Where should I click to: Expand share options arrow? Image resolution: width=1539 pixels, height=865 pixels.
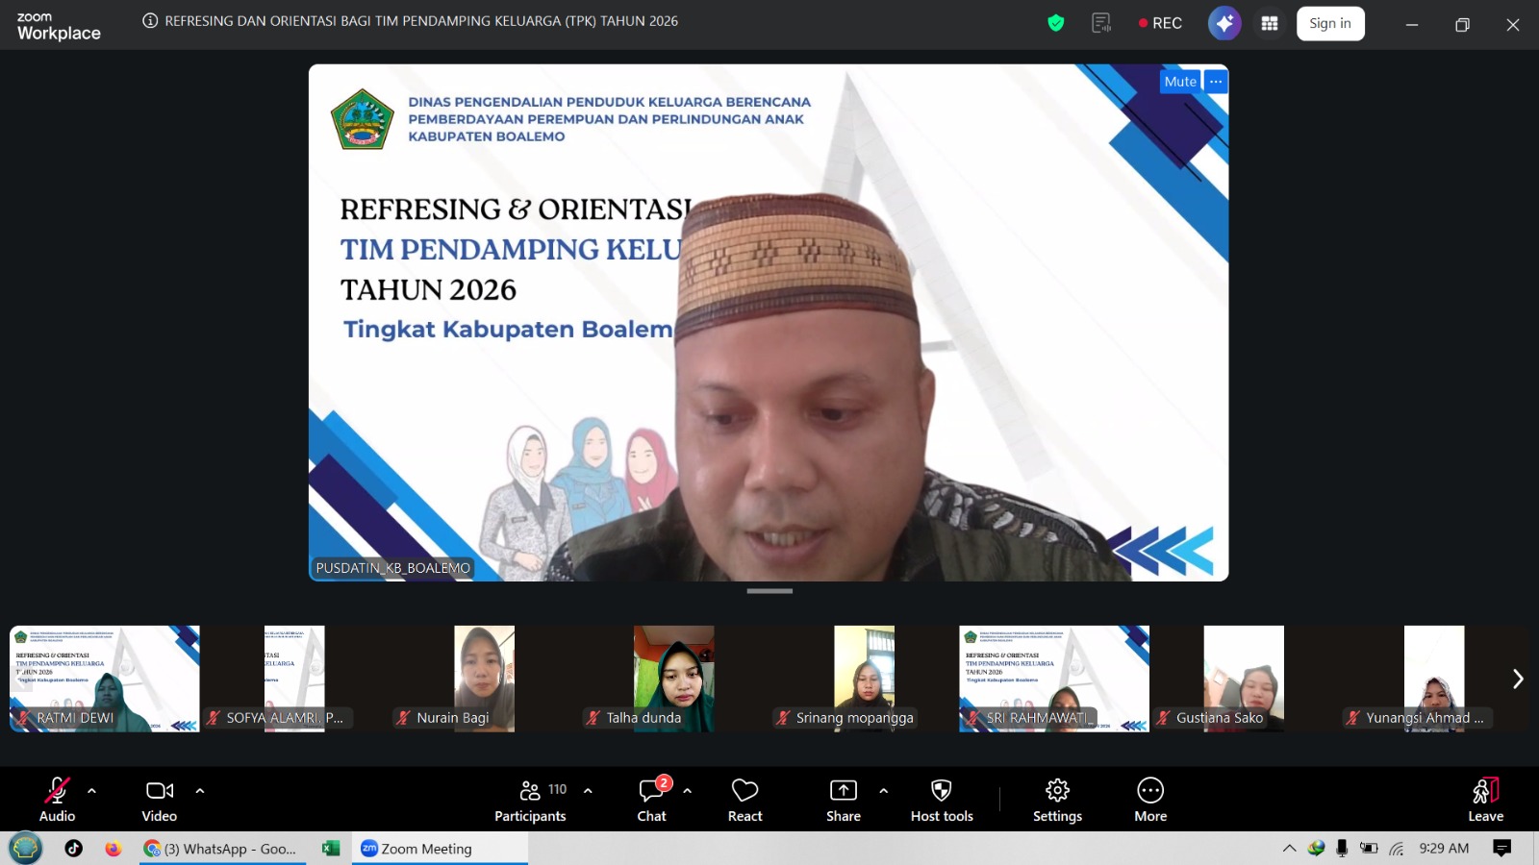[884, 791]
